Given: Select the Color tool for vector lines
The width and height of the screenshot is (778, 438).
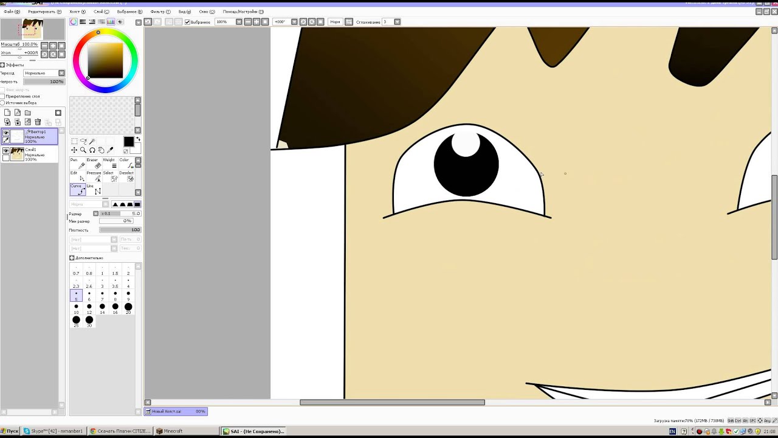Looking at the screenshot, I should [x=126, y=163].
